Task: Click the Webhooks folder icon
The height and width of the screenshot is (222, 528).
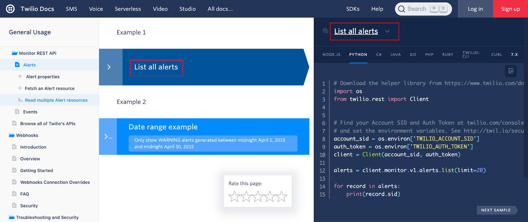Action: coord(12,135)
